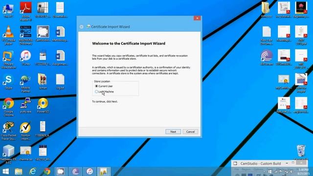This screenshot has width=313, height=176.
Task: Select the Metodolog... Word document
Action: (x=60, y=34)
